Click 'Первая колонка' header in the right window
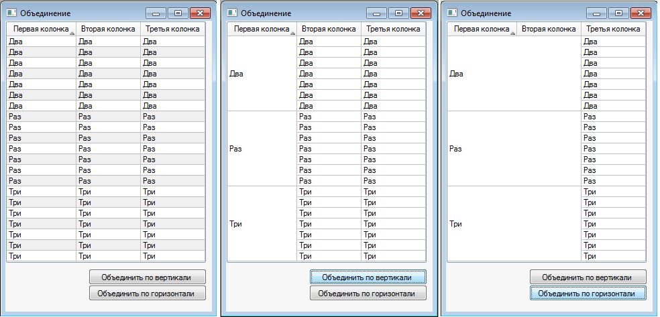The height and width of the screenshot is (317, 660). [x=481, y=29]
